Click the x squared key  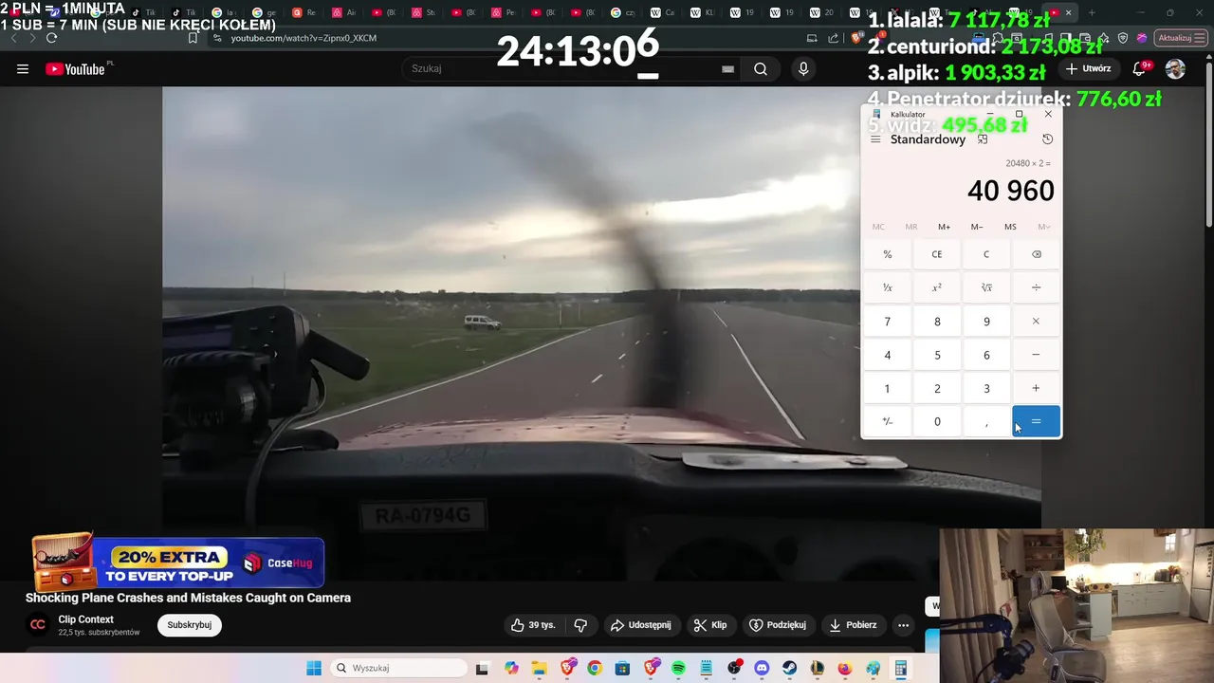pos(937,287)
